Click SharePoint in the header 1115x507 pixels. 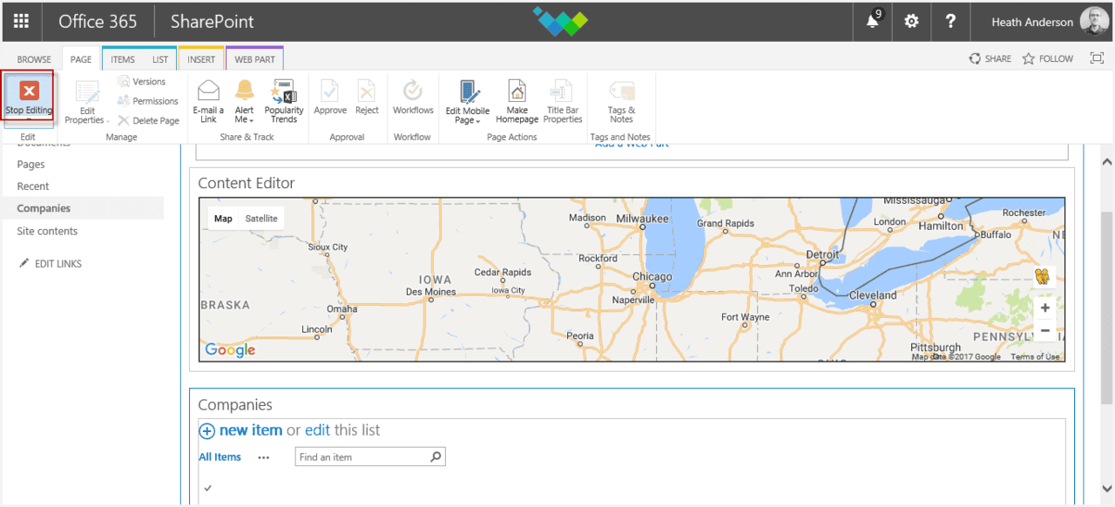click(x=213, y=22)
